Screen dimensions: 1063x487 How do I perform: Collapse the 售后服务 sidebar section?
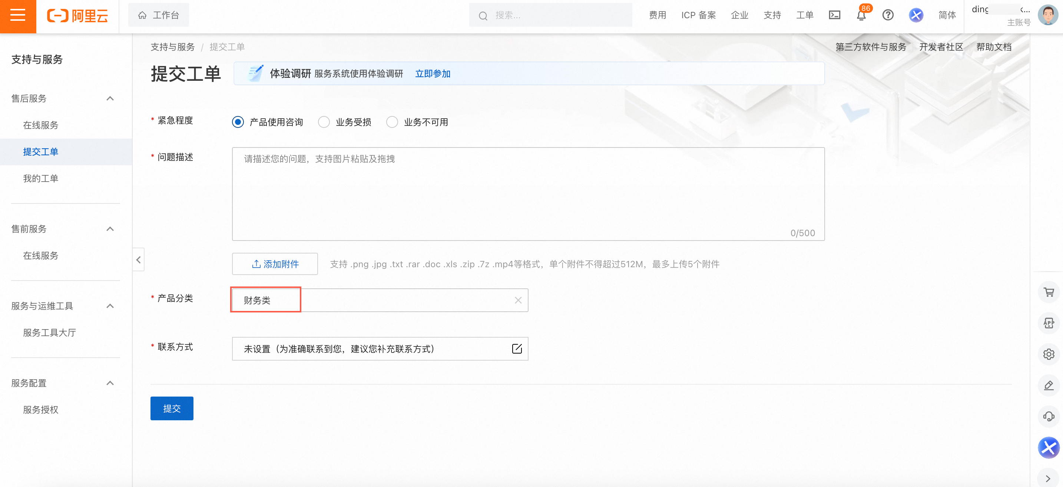coord(110,98)
